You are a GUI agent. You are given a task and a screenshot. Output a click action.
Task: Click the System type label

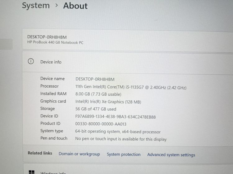pos(52,131)
